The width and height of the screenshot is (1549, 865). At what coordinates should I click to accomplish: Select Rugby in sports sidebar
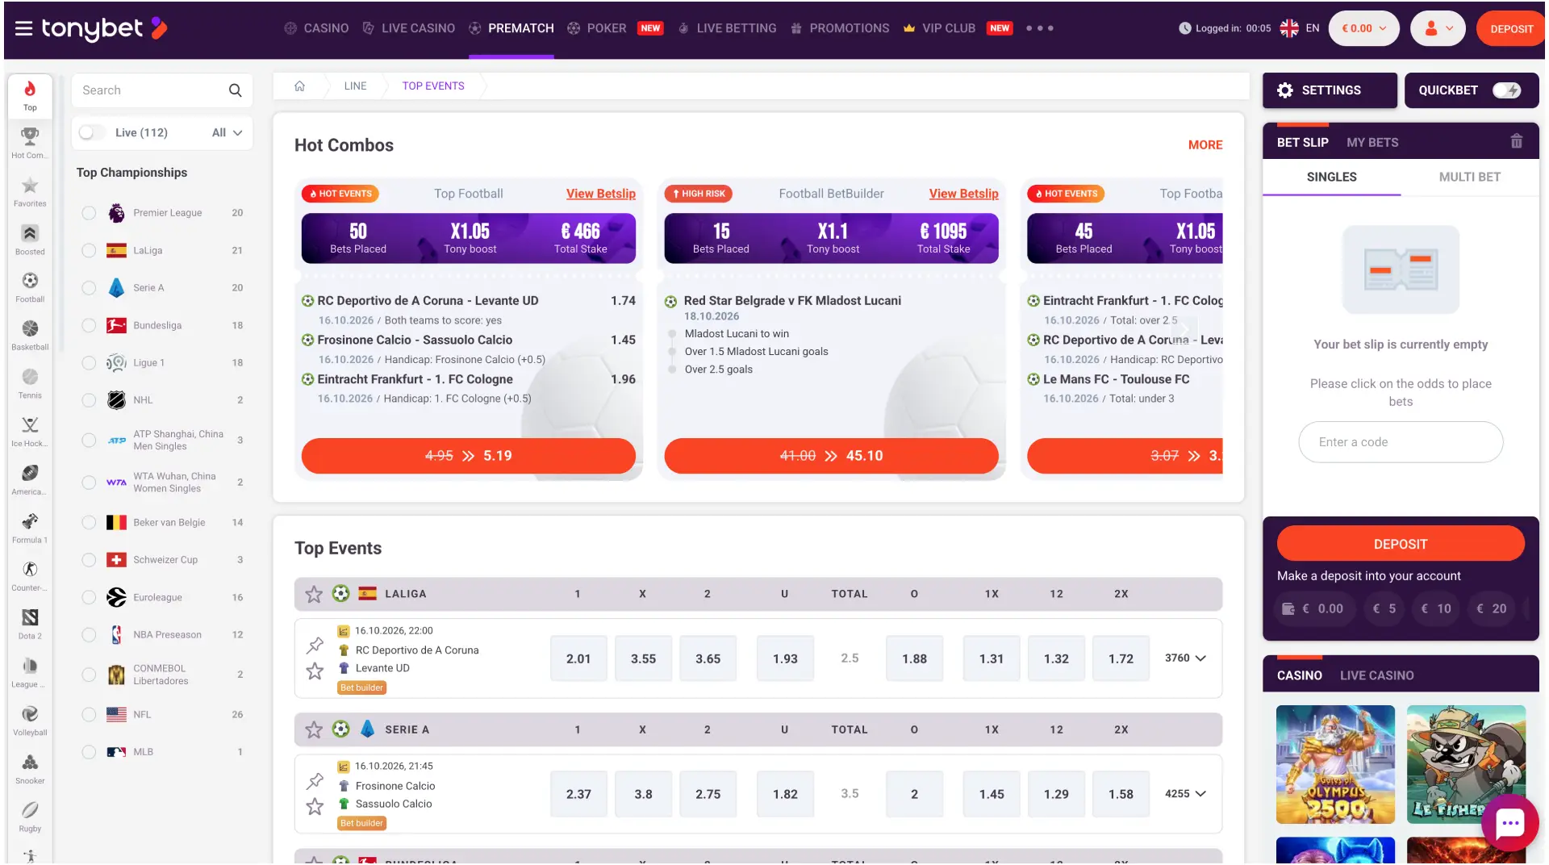[x=30, y=816]
